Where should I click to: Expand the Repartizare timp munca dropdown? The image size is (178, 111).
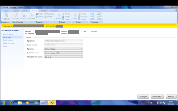click(64, 57)
